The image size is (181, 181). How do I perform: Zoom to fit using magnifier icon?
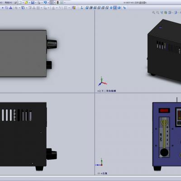point(153,13)
